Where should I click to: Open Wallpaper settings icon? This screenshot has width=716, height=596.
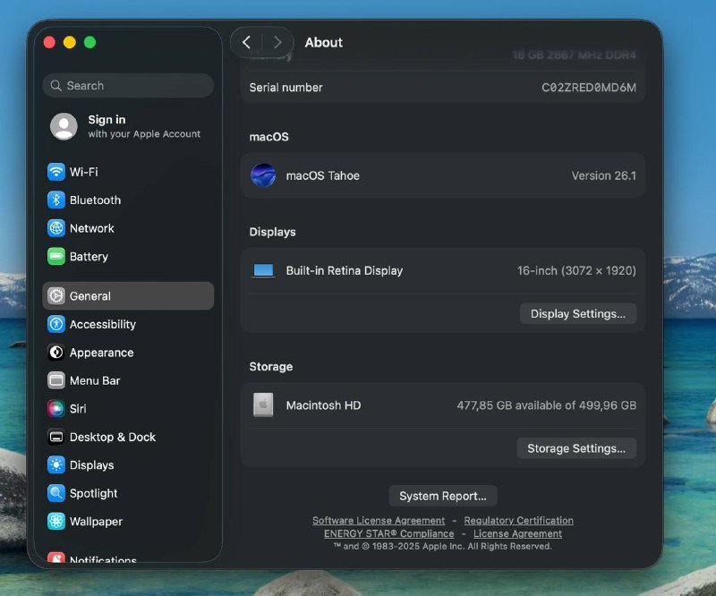click(55, 522)
